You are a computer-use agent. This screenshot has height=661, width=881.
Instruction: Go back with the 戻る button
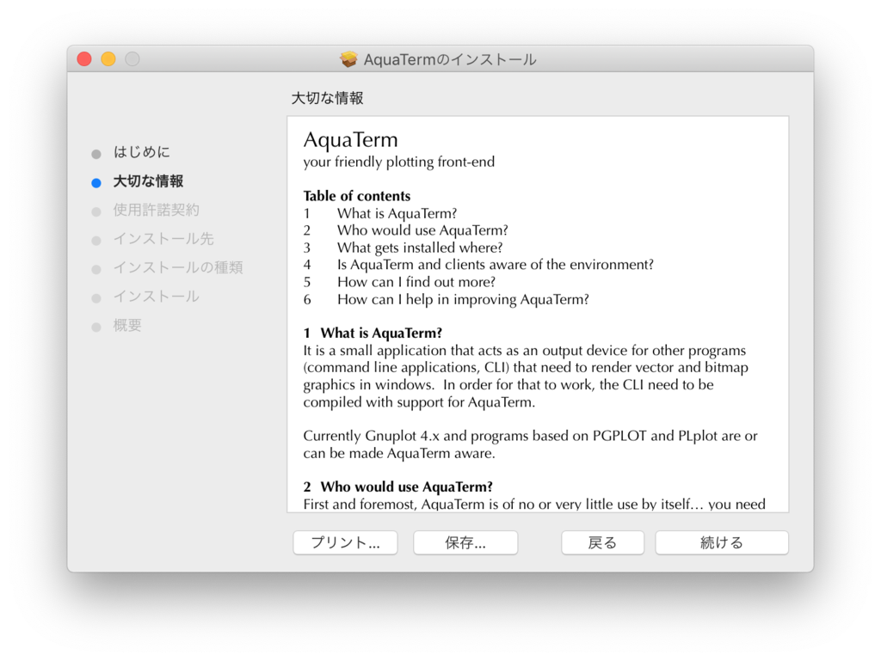[602, 542]
